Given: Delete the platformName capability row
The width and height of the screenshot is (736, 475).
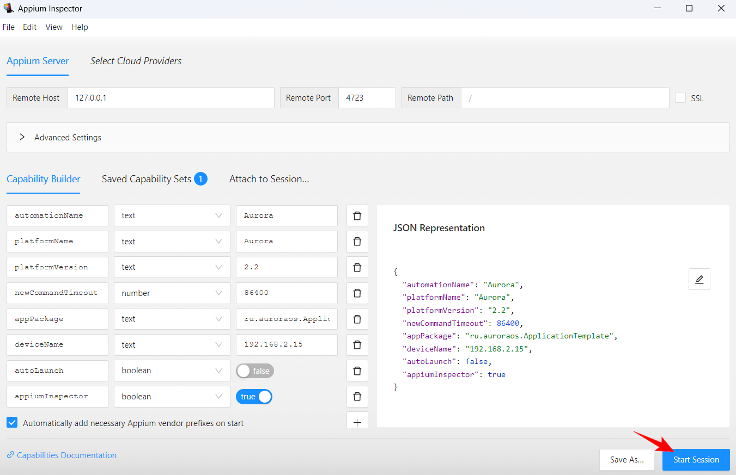Looking at the screenshot, I should (357, 241).
